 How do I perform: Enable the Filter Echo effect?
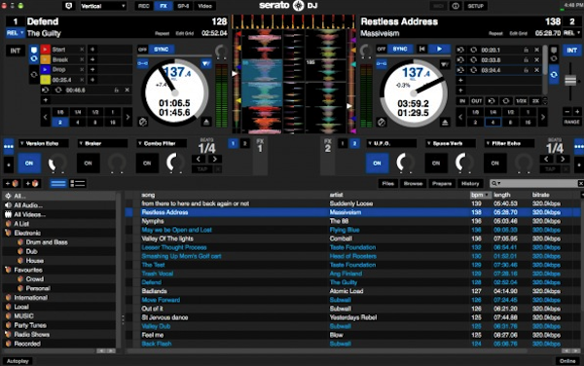coord(495,164)
